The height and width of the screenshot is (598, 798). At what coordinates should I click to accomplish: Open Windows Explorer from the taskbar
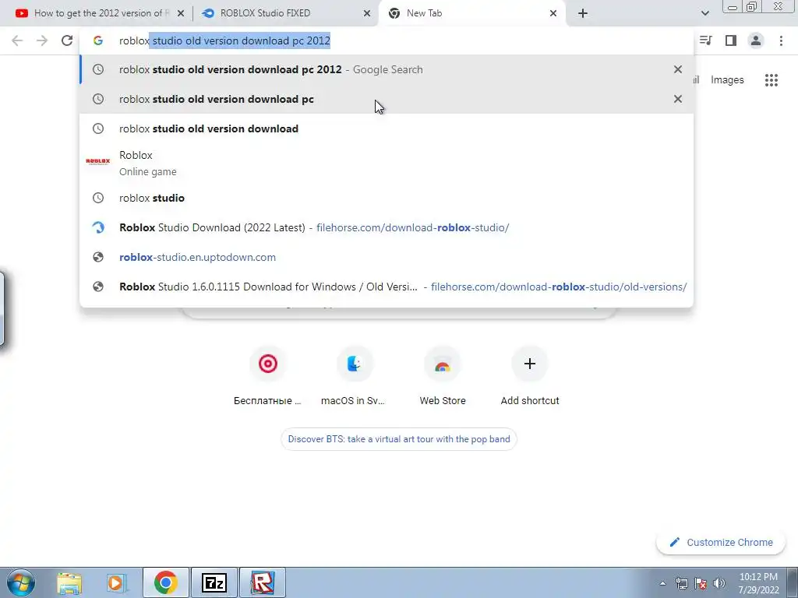(x=69, y=582)
